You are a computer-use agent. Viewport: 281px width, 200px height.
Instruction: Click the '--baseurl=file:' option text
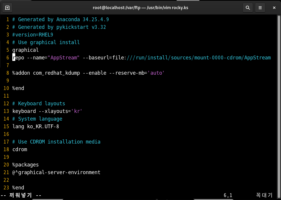(x=105, y=58)
